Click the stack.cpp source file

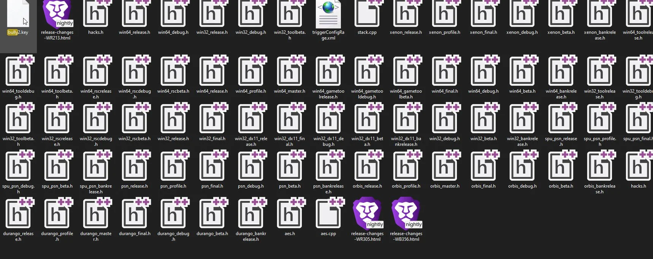[367, 14]
